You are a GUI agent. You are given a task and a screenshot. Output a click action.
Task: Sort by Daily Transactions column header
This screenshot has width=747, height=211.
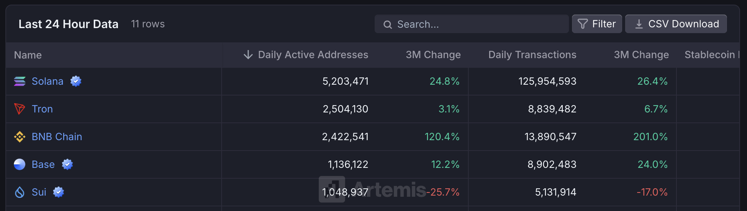(532, 55)
